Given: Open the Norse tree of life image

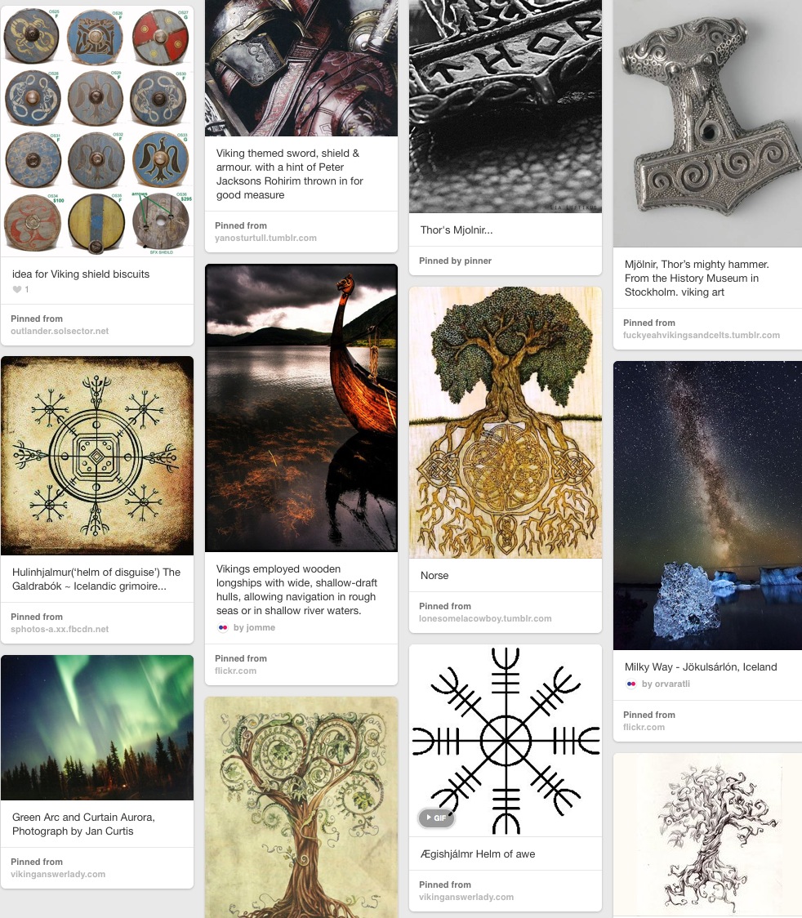Looking at the screenshot, I should pyautogui.click(x=506, y=422).
